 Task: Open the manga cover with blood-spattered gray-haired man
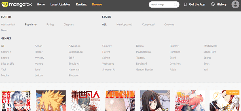tap(85, 101)
